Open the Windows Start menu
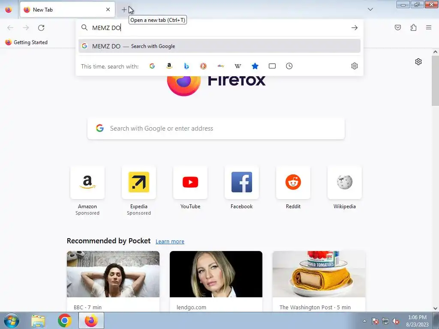The height and width of the screenshot is (329, 439). (x=12, y=320)
